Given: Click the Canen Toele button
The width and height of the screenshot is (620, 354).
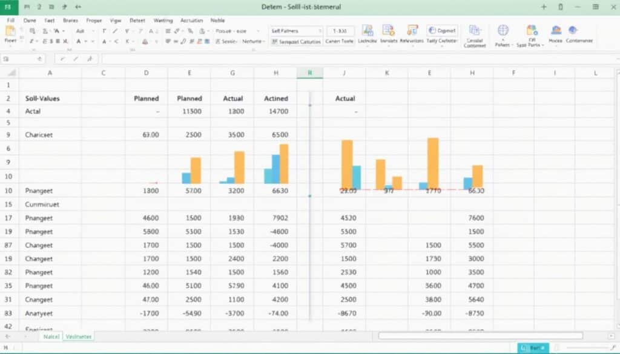Looking at the screenshot, I should 339,41.
